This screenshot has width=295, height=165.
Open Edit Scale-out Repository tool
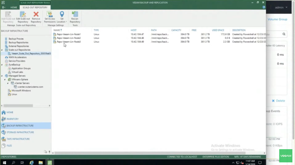(23, 17)
